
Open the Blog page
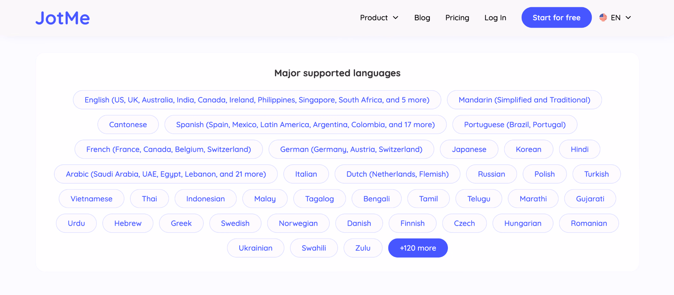point(422,18)
